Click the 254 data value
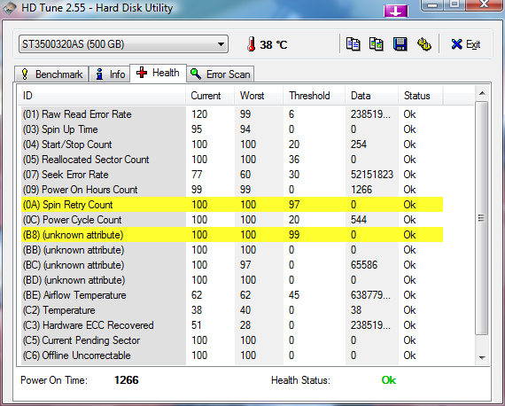Viewport: 505px width, 406px height. point(359,144)
